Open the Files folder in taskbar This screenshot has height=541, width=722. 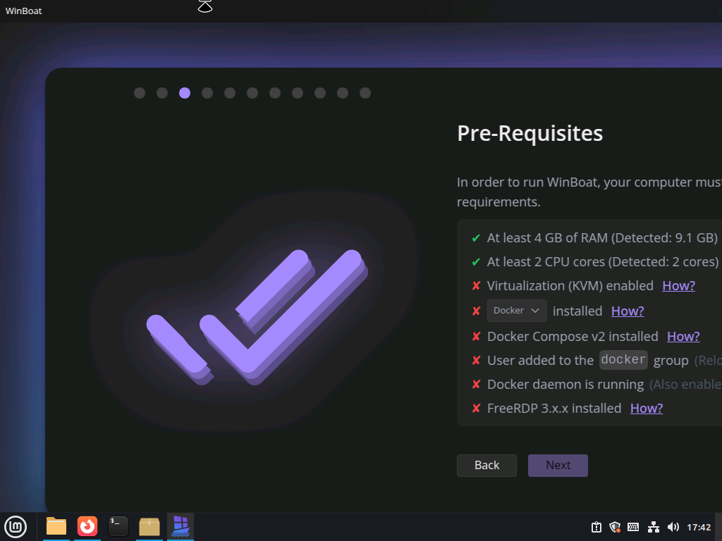[56, 526]
